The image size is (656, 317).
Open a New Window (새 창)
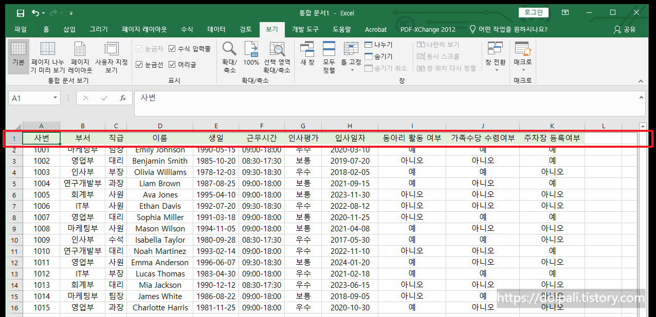point(307,54)
